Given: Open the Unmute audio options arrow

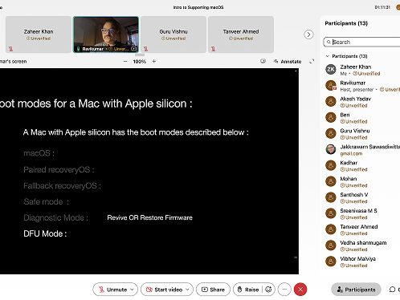Looking at the screenshot, I should [132, 290].
